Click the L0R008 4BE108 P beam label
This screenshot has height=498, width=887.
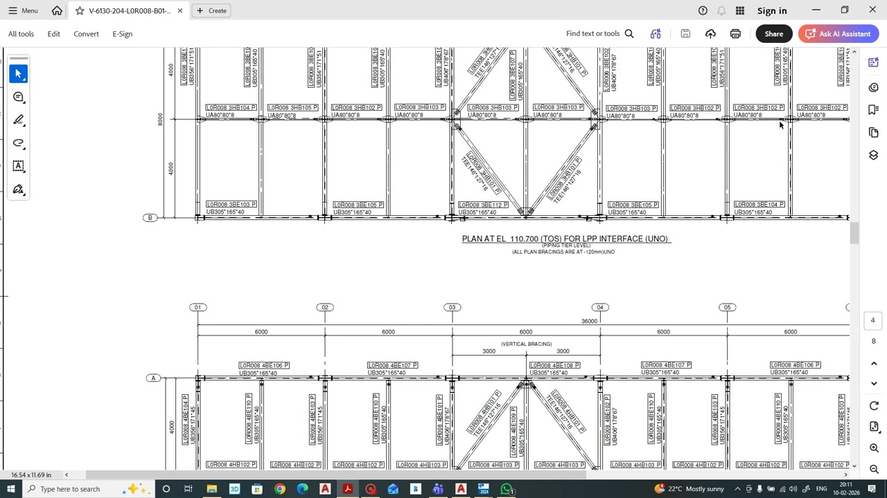point(554,365)
